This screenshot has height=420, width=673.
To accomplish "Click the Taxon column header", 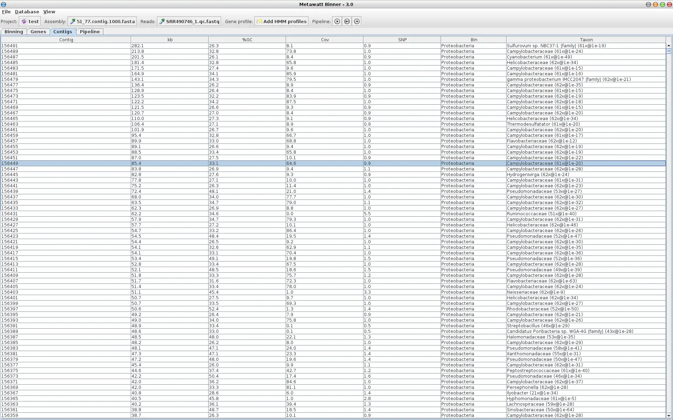I will pyautogui.click(x=586, y=40).
